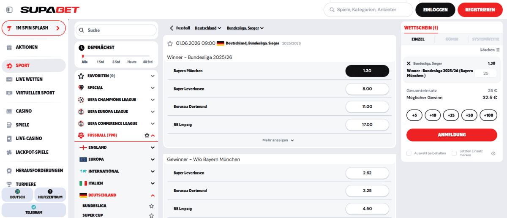Expand the England country list
507x218 pixels.
coord(153,147)
